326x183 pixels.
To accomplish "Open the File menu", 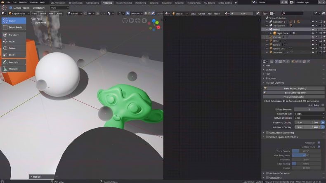I will point(8,2).
